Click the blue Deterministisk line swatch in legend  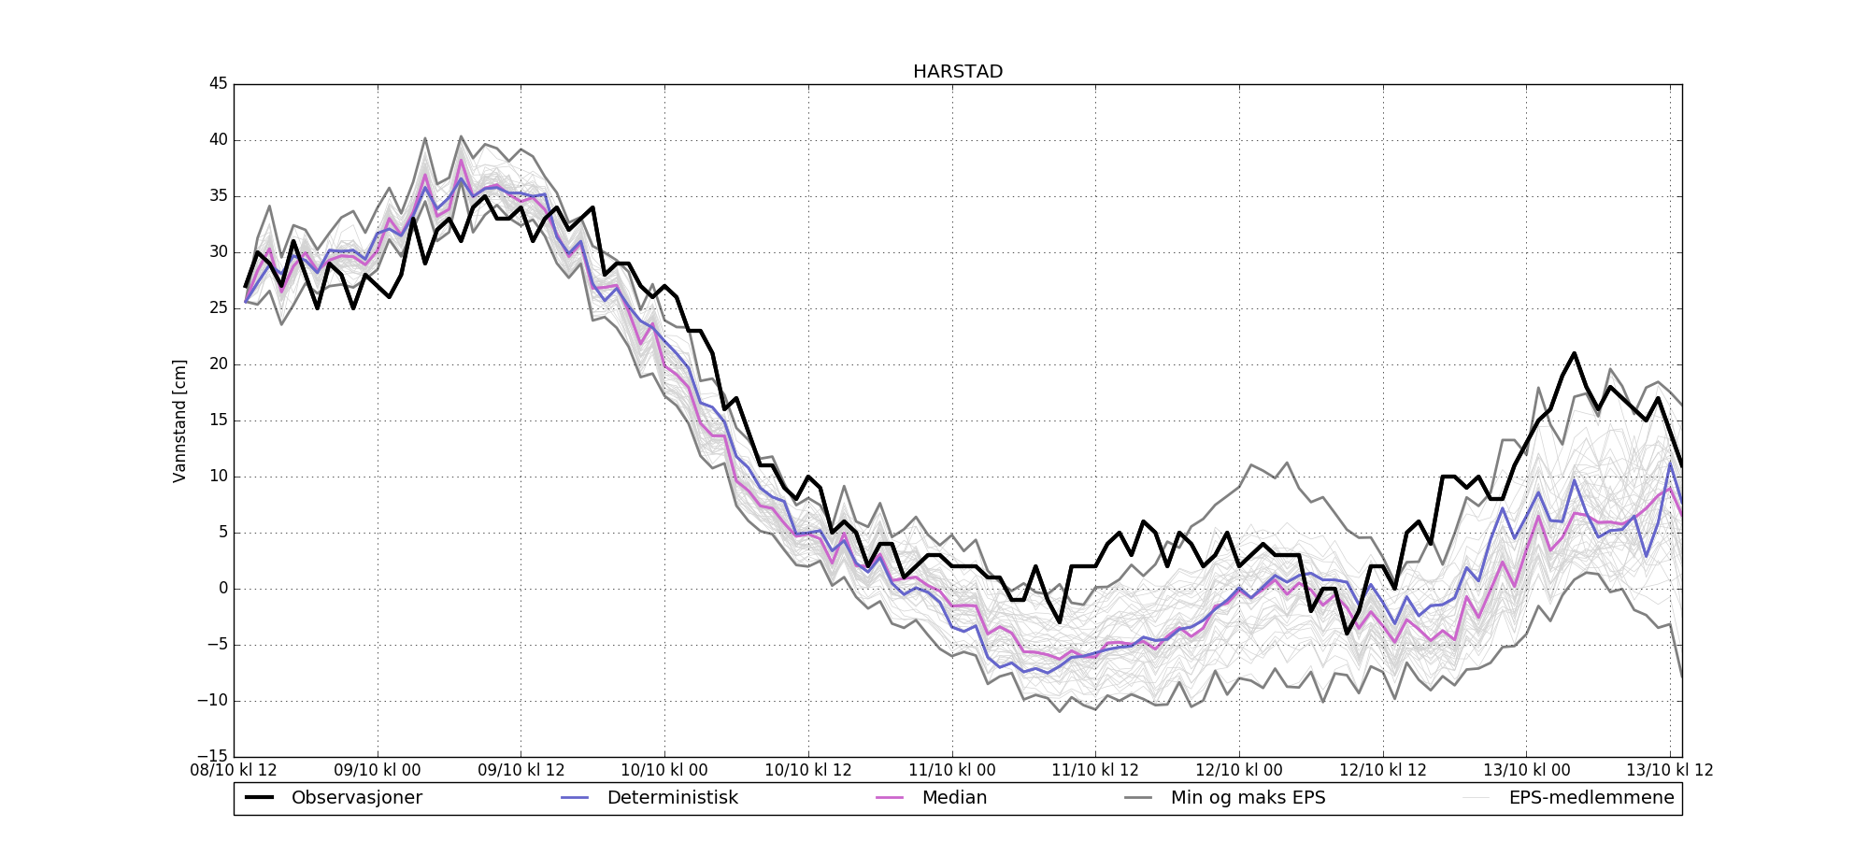click(575, 798)
